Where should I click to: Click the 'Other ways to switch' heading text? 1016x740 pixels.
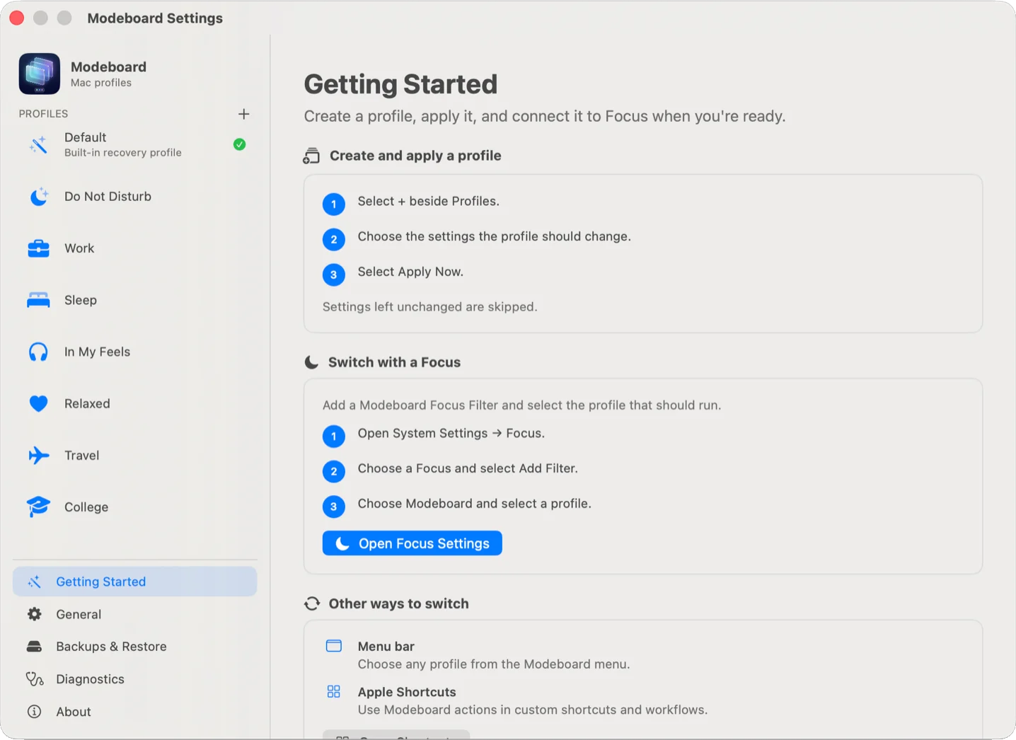pyautogui.click(x=399, y=603)
